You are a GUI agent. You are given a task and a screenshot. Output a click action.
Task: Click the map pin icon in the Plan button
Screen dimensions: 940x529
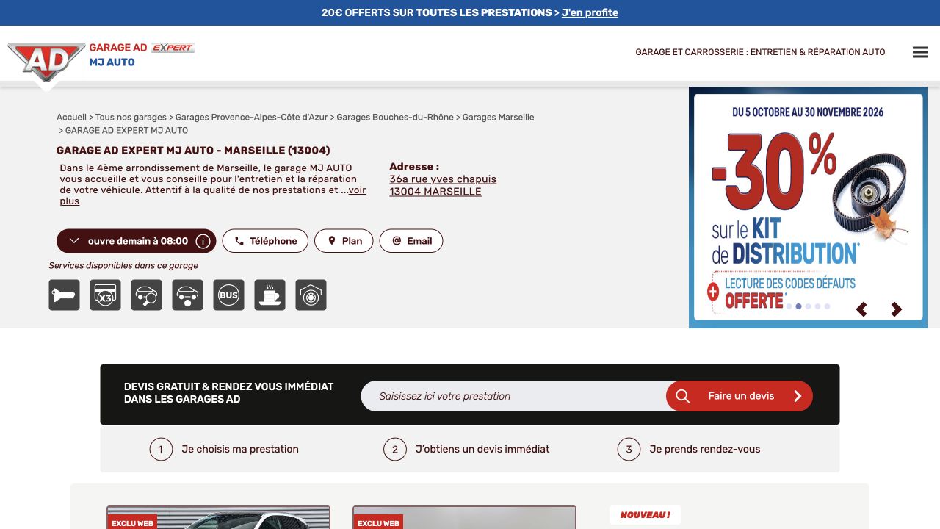(x=332, y=241)
